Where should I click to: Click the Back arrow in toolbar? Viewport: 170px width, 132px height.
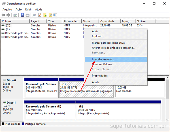coord(3,15)
